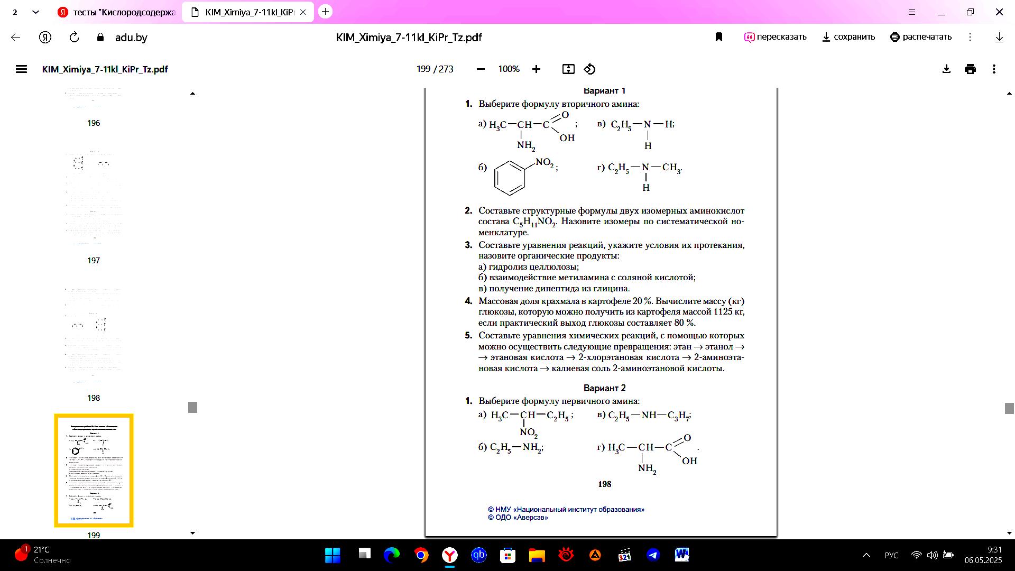This screenshot has height=571, width=1015.
Task: Zoom in with the plus button
Action: pyautogui.click(x=536, y=69)
